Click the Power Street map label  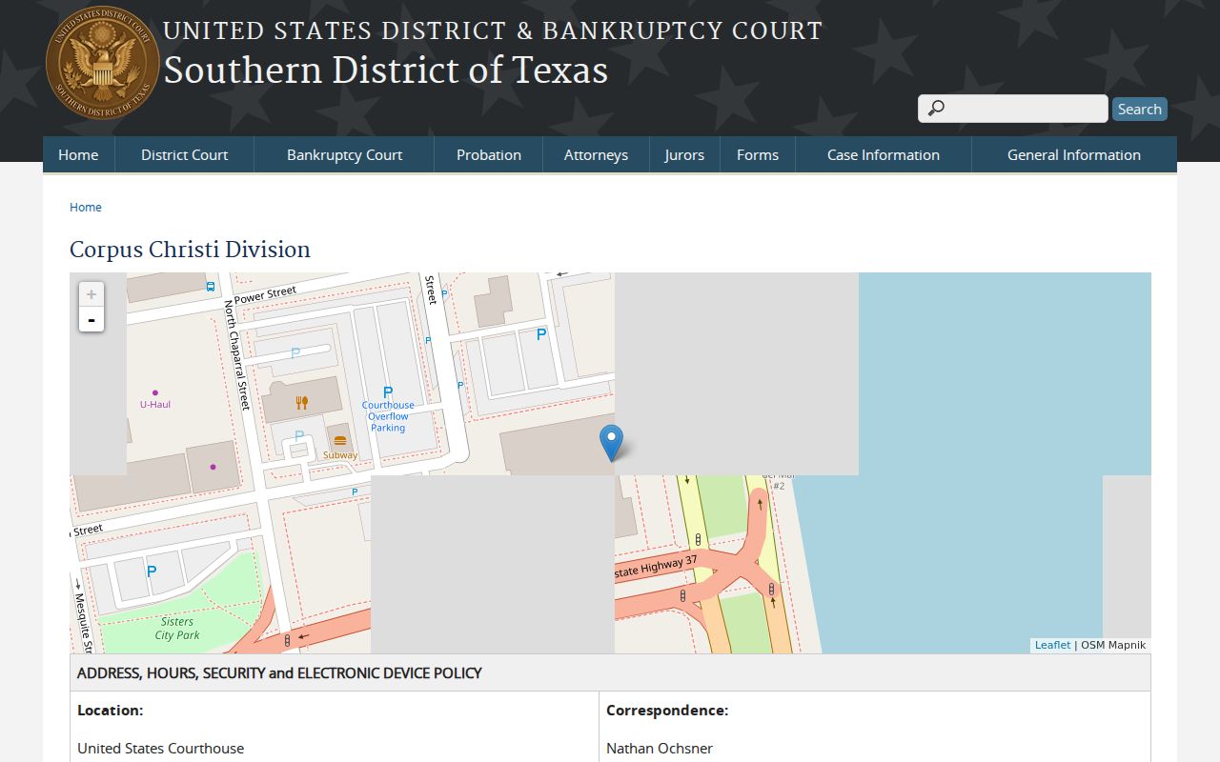click(265, 294)
